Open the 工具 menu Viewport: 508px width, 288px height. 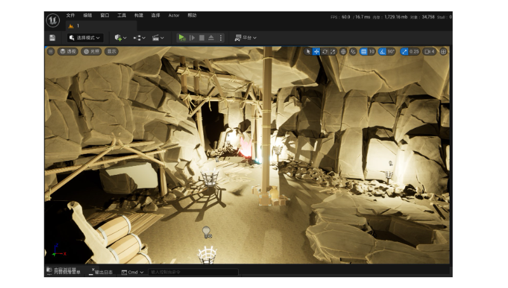(121, 15)
